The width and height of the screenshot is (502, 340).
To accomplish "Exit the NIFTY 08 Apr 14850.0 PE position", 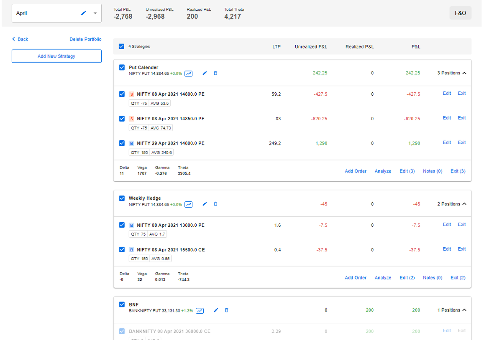I will pos(462,118).
